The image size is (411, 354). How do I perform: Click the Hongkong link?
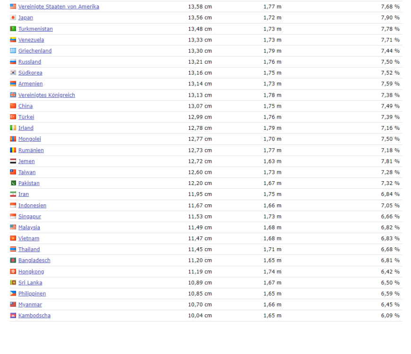tap(31, 271)
